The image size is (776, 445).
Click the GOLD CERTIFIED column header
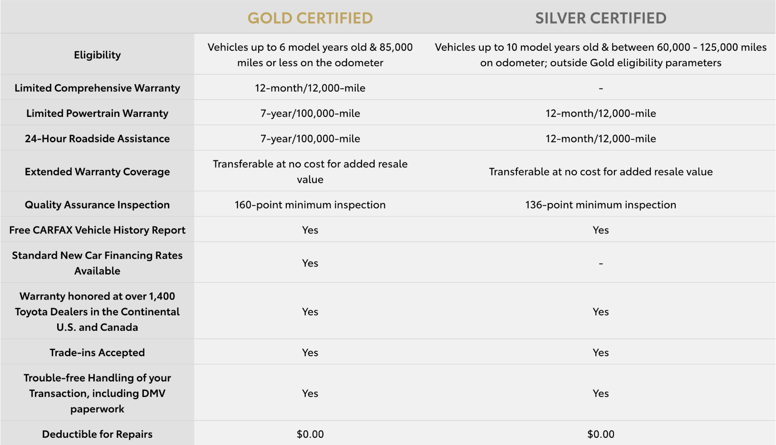pyautogui.click(x=310, y=18)
